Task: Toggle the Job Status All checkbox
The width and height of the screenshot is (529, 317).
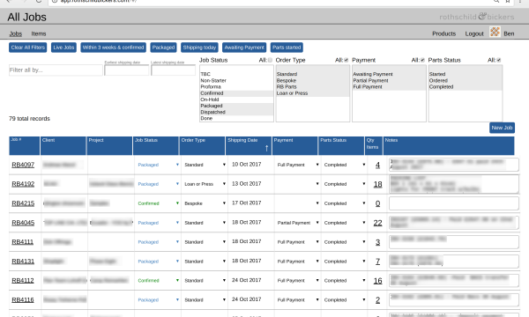Action: (x=270, y=60)
